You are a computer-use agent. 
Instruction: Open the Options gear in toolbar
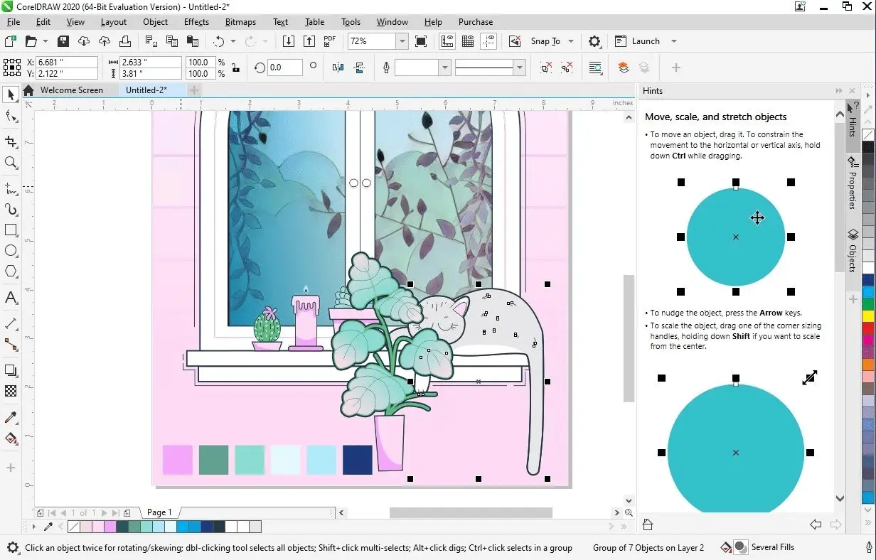coord(595,41)
